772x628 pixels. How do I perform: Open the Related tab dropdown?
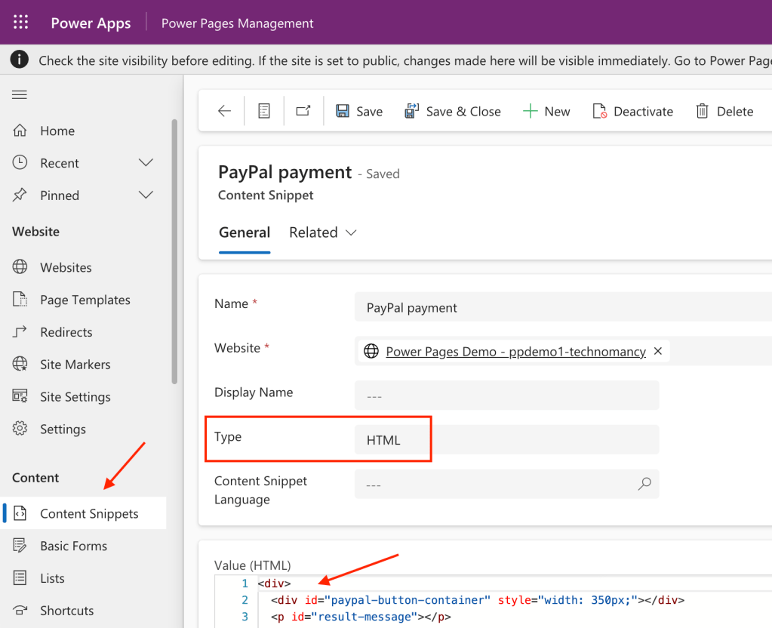click(x=323, y=232)
